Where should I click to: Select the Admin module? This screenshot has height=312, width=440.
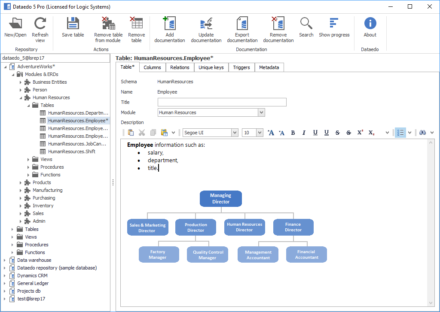(39, 221)
